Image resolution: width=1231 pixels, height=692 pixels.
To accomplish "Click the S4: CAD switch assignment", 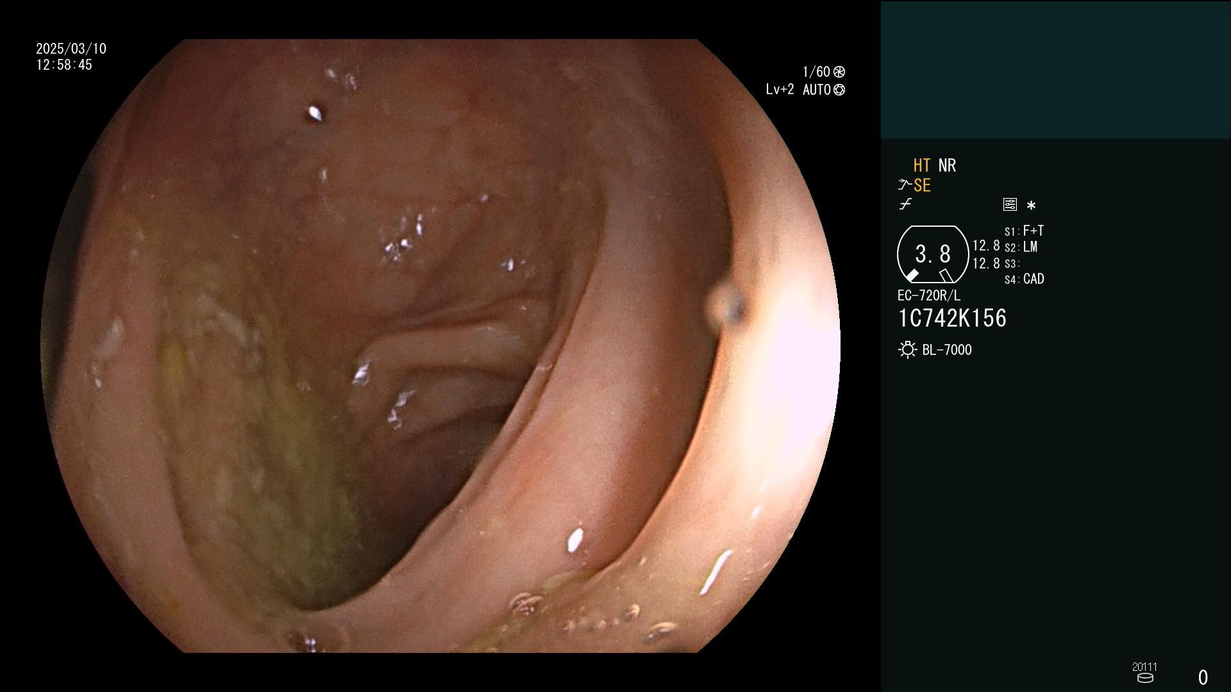I will tap(1024, 279).
